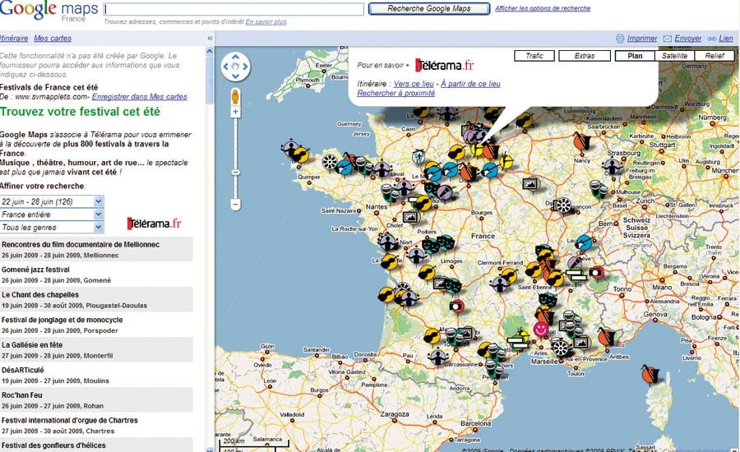Click the left panel scrollbar up arrow
The height and width of the screenshot is (452, 740).
(210, 50)
